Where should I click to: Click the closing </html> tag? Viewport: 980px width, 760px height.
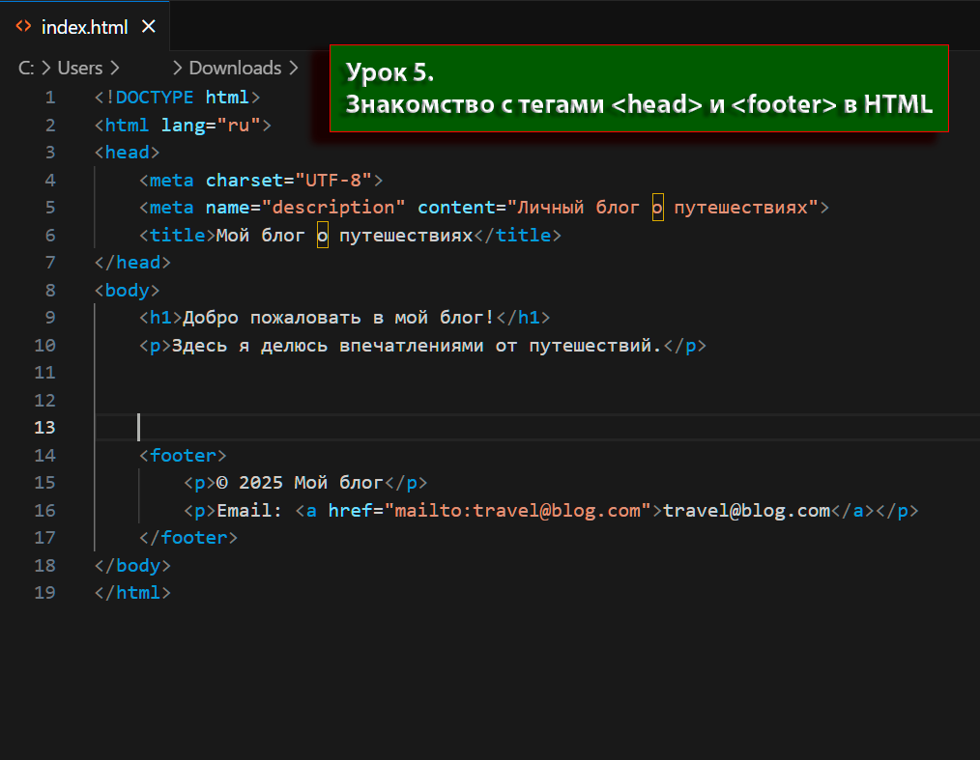132,593
